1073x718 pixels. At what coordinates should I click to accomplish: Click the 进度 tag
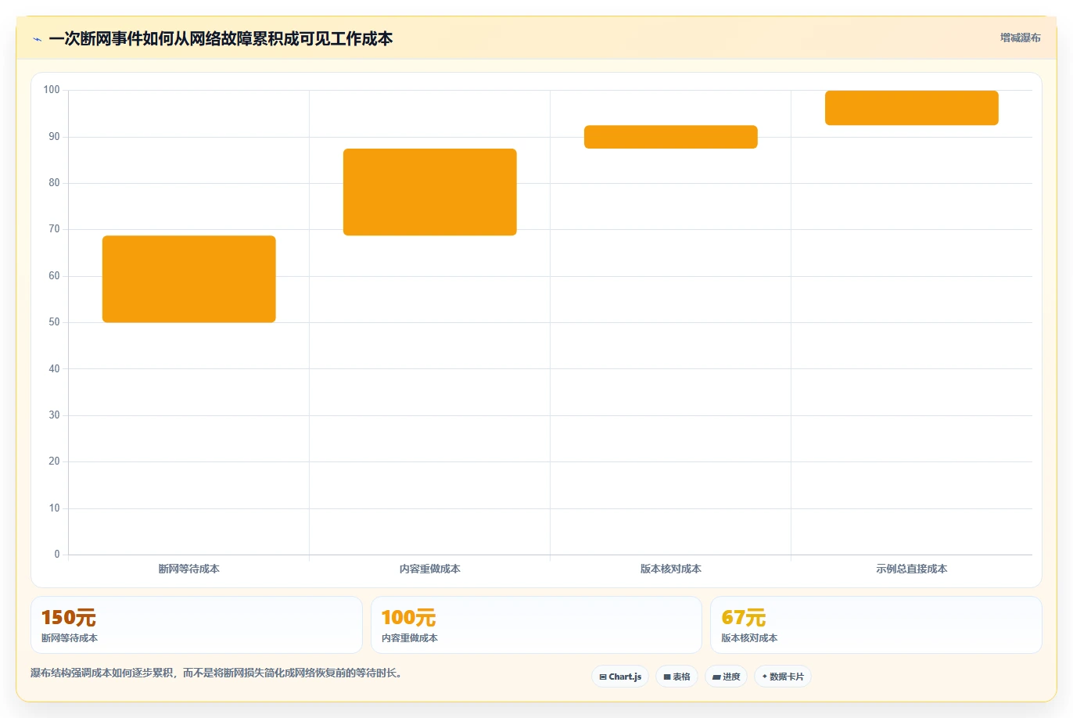727,677
